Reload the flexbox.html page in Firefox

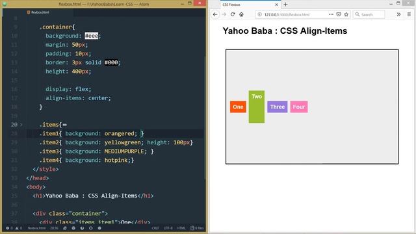point(233,14)
